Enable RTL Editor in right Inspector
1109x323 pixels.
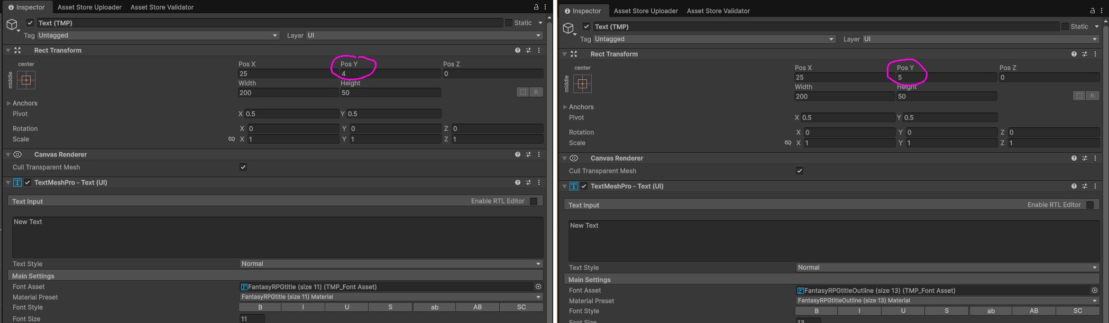tap(1089, 205)
